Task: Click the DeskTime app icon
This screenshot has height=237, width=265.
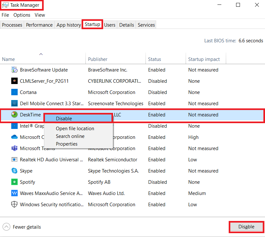Action: (x=14, y=115)
